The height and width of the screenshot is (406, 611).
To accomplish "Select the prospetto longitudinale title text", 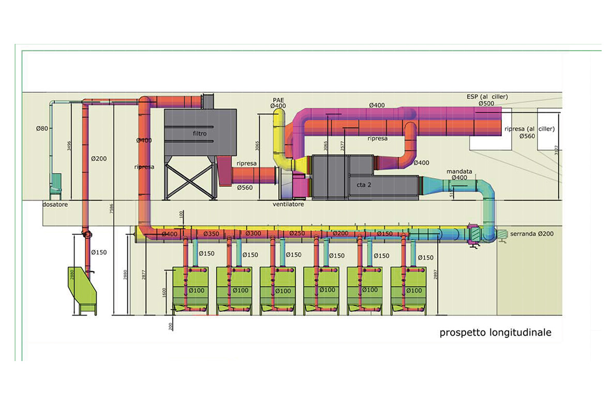I will pyautogui.click(x=496, y=333).
